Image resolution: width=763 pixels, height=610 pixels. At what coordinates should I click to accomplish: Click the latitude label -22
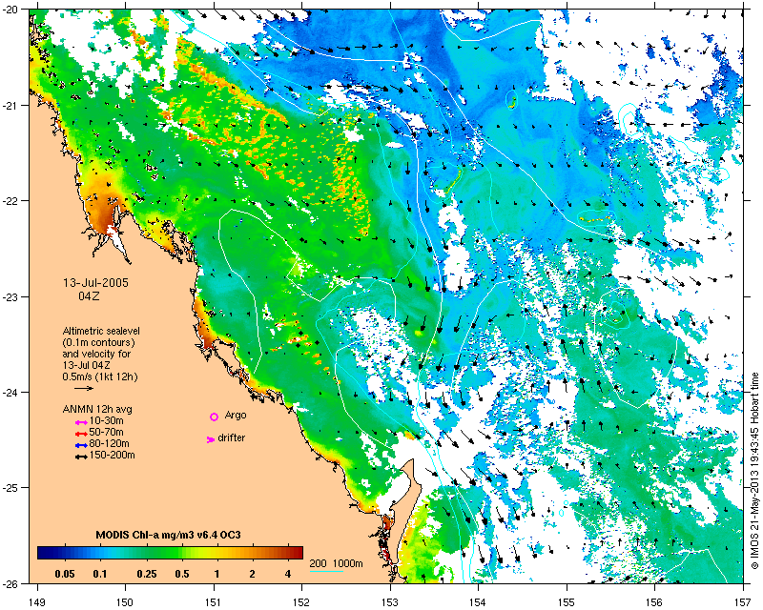(12, 201)
